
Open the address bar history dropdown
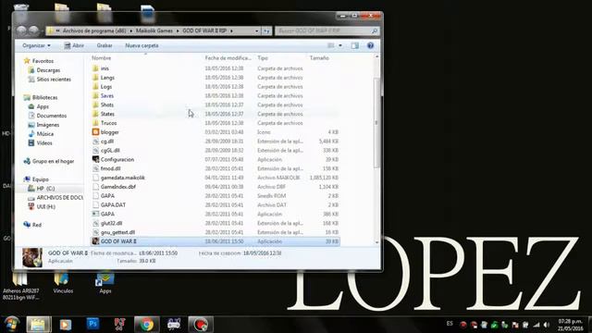[x=257, y=31]
